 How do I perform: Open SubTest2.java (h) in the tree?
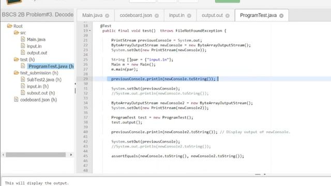pyautogui.click(x=44, y=80)
